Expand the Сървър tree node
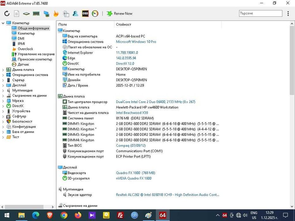 point(3,80)
